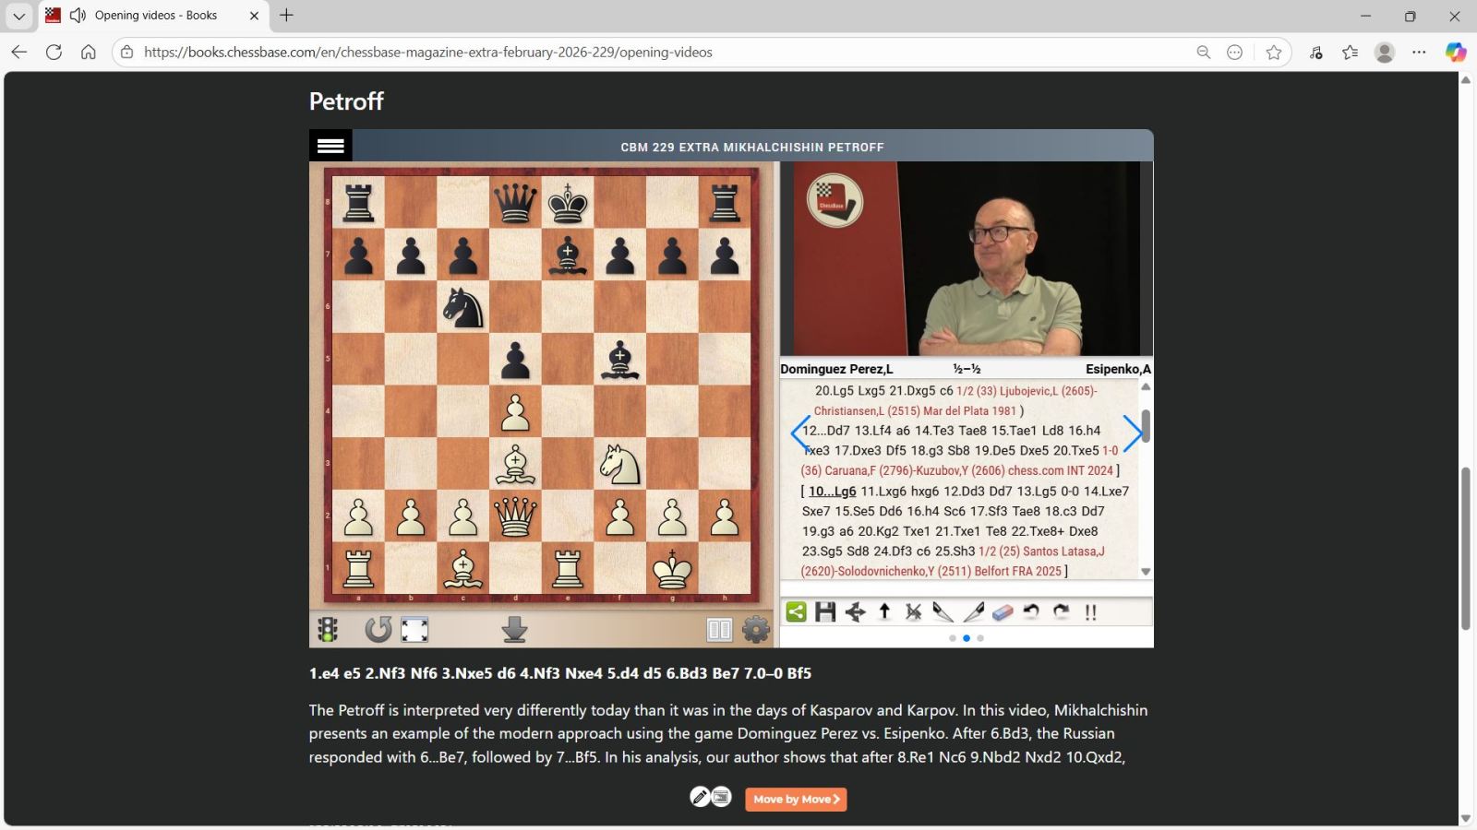
Task: Switch to the Opening videos browser tab
Action: point(154,16)
